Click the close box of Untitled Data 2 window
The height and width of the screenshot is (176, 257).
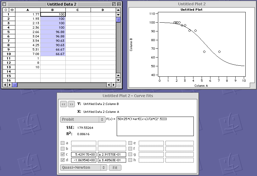[5, 4]
